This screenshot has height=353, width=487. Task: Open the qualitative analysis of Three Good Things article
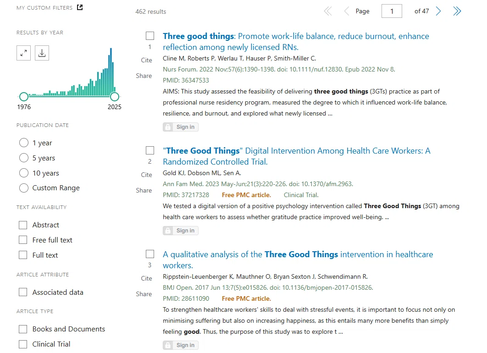(x=298, y=260)
